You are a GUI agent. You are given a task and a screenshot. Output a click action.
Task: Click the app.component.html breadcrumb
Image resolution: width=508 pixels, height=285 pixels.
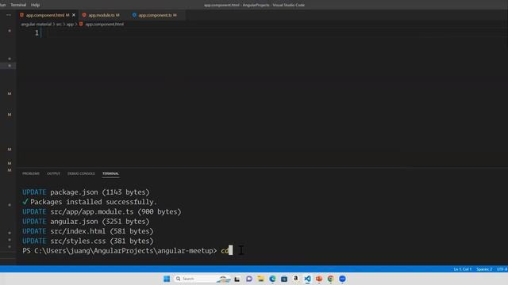click(104, 25)
